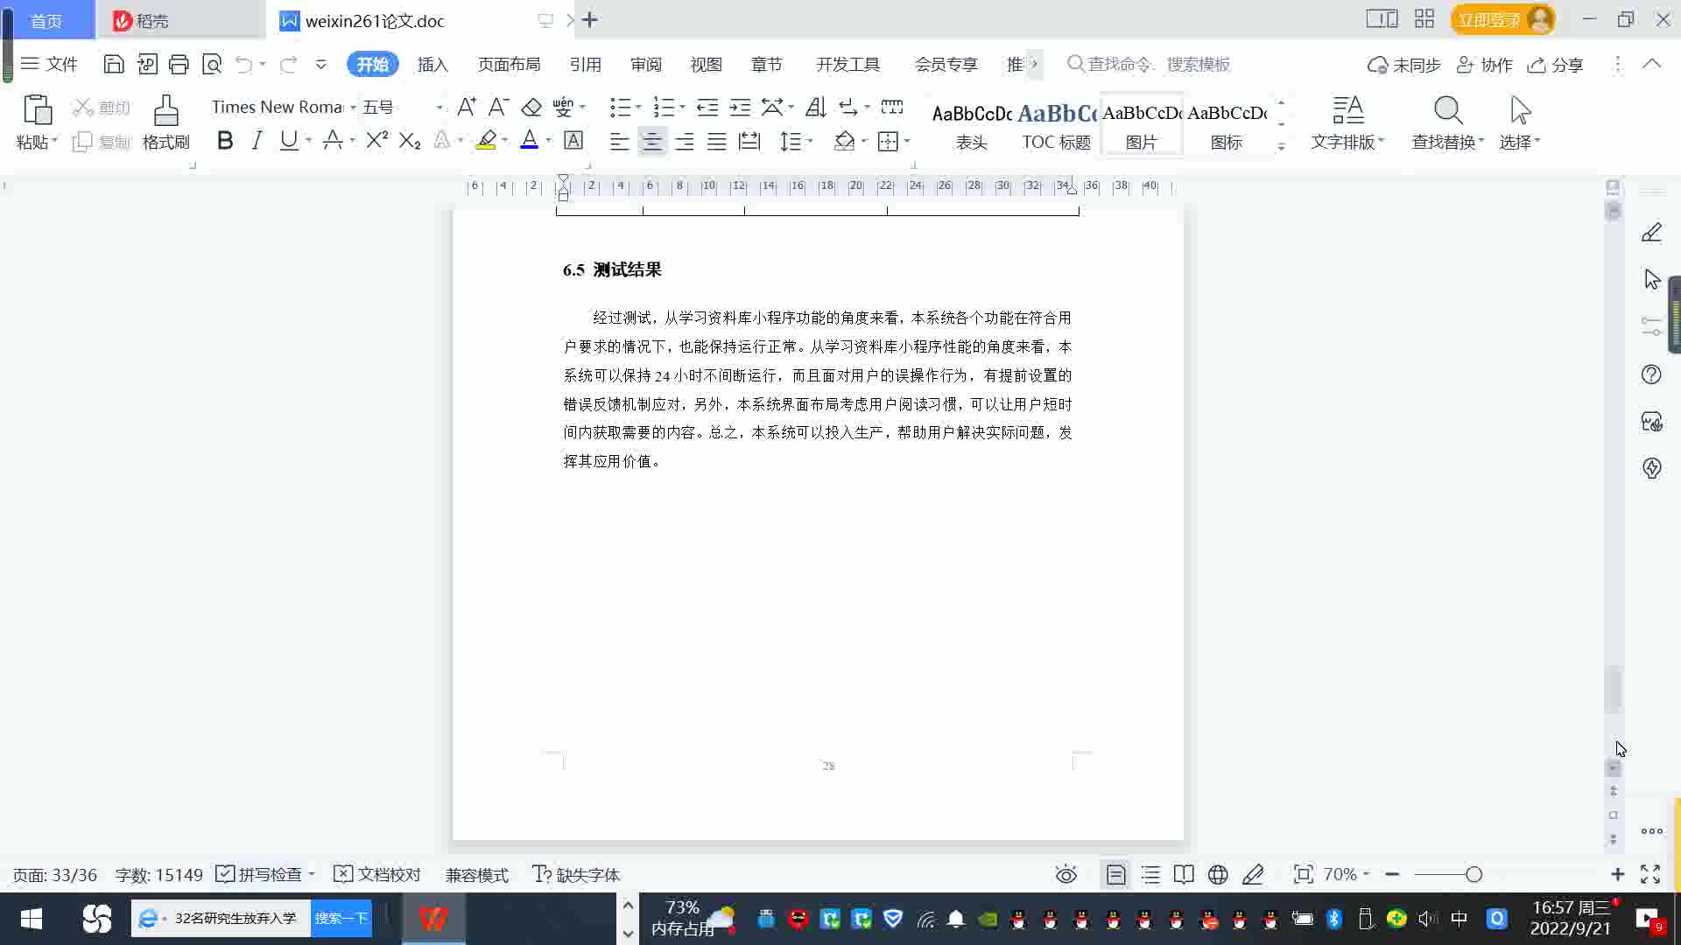
Task: Toggle Italic formatting
Action: pos(257,140)
